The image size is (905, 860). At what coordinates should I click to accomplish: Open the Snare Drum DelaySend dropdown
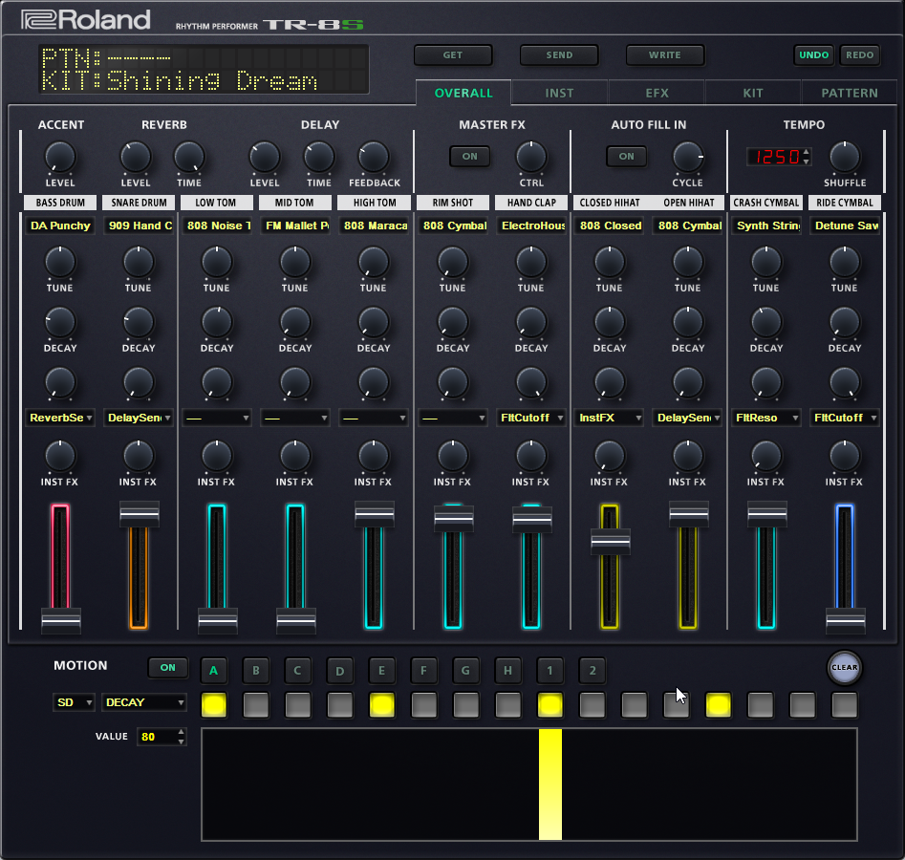(x=139, y=418)
